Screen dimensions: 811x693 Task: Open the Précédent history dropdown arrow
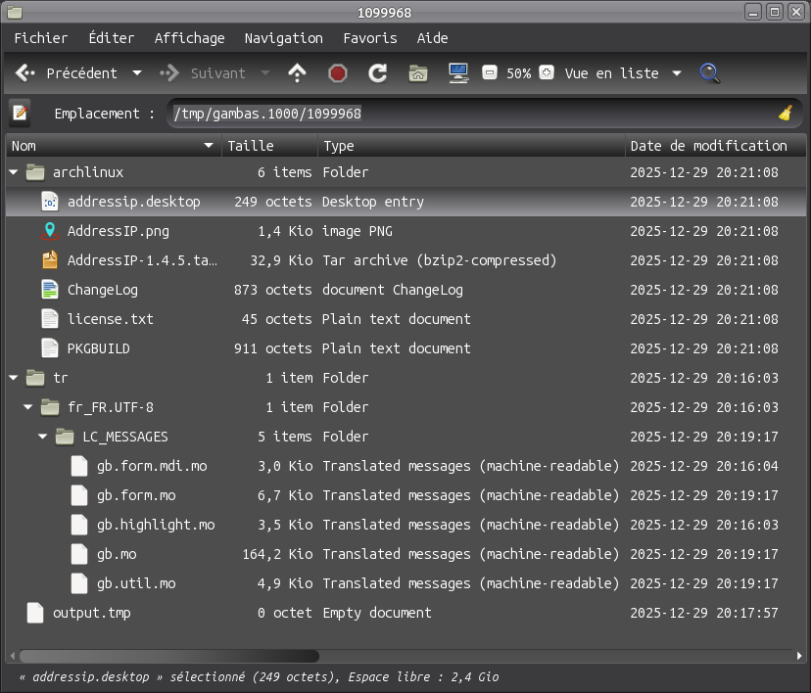coord(137,73)
